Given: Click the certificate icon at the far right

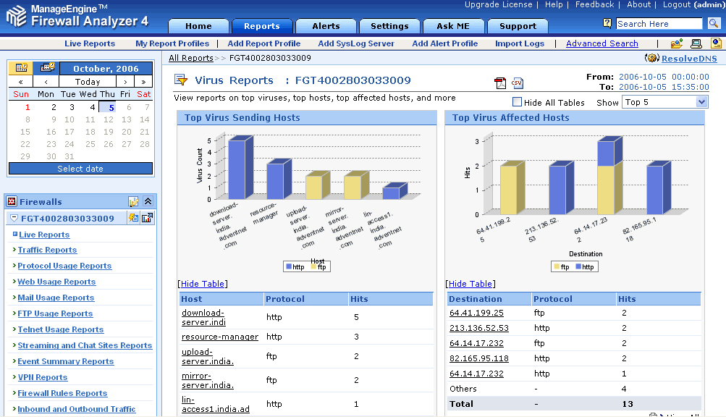Looking at the screenshot, I should click(716, 43).
